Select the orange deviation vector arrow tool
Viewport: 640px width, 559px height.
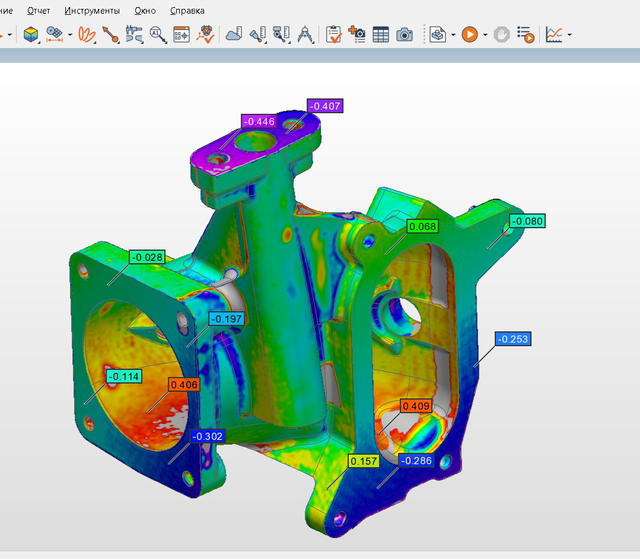click(110, 35)
